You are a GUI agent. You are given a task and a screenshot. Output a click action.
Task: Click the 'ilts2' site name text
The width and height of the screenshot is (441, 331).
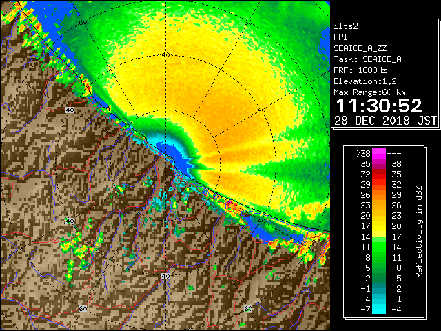click(x=346, y=26)
